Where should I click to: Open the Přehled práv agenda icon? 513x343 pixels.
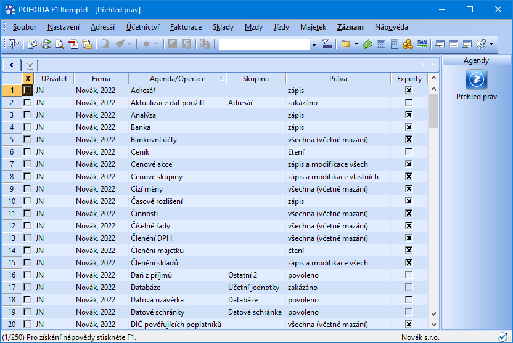click(476, 79)
